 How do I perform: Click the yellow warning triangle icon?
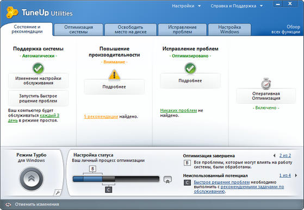coord(114,75)
